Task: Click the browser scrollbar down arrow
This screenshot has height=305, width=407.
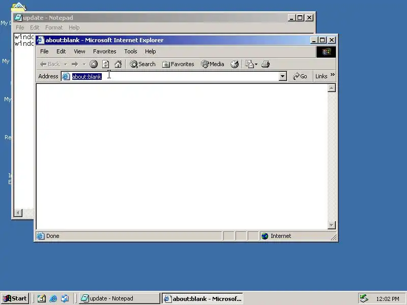Action: click(x=332, y=225)
